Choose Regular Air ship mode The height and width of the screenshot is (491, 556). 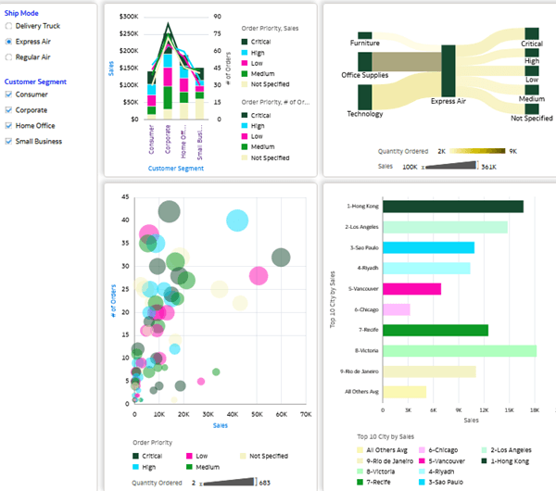pos(9,57)
